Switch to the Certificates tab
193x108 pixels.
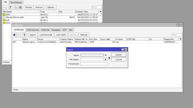[19, 30]
